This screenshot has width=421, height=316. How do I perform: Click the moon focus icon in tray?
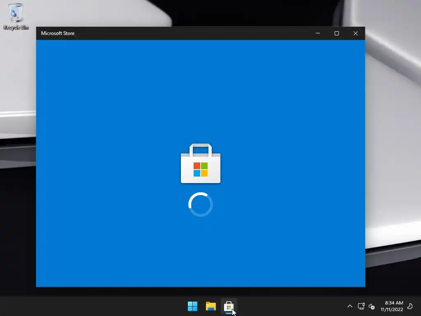[410, 306]
